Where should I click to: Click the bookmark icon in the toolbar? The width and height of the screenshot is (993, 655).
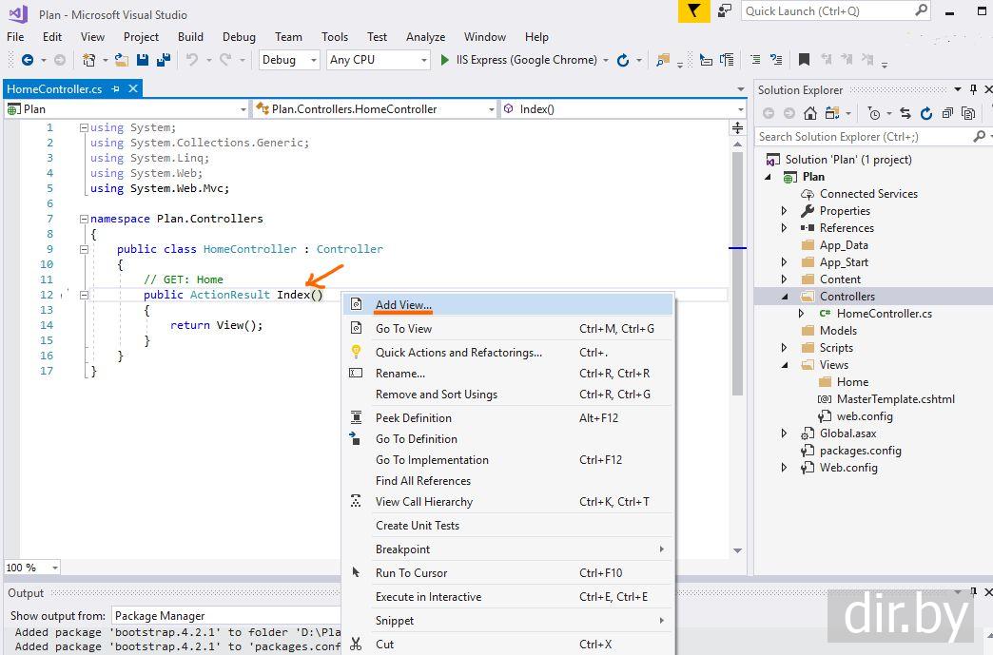tap(804, 60)
